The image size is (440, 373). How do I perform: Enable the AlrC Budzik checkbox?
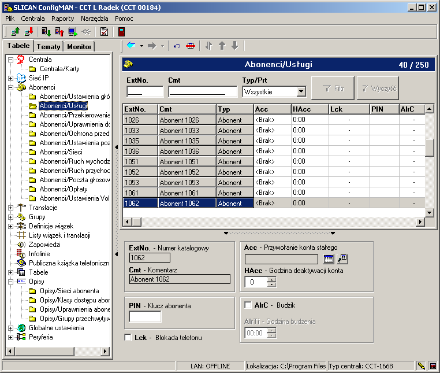(248, 305)
